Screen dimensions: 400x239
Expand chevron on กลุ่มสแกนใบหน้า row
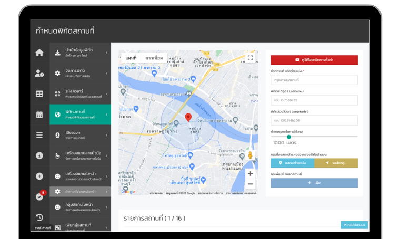pos(106,207)
